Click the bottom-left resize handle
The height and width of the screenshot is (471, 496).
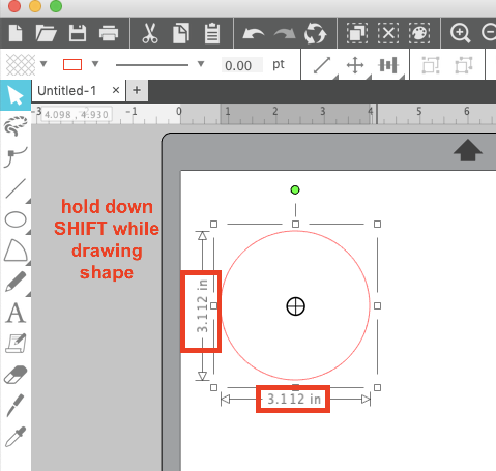[214, 388]
